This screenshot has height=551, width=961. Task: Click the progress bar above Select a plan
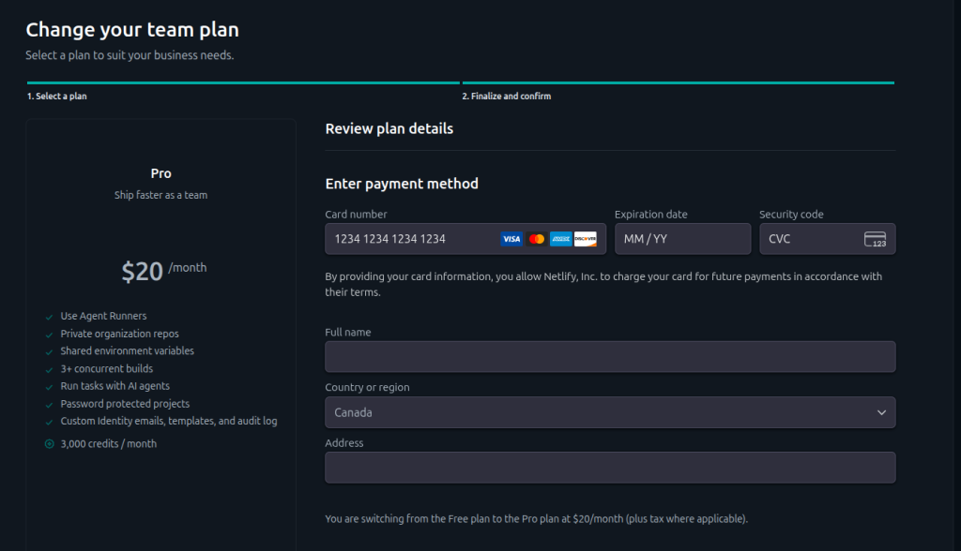tap(243, 82)
